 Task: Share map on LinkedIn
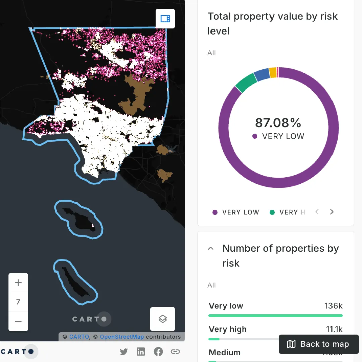click(x=141, y=352)
